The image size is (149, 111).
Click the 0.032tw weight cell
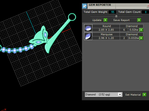pos(134,38)
